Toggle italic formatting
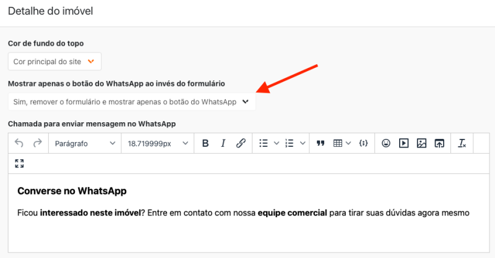 tap(223, 143)
